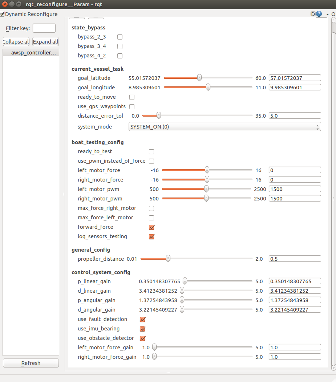Click d_linear_gain value field 3.41234381252
The width and height of the screenshot is (336, 382).
click(295, 291)
